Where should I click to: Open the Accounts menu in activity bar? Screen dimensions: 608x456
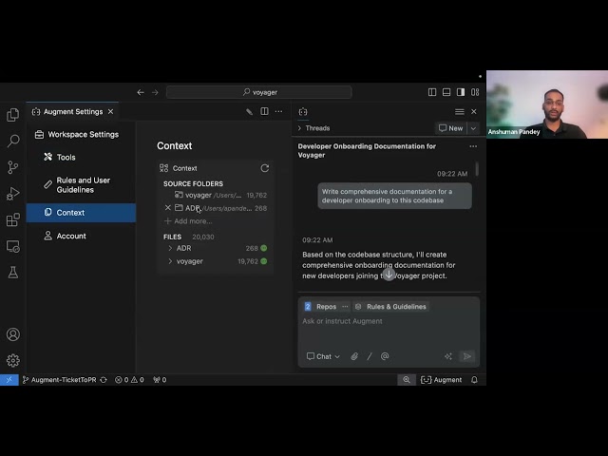[12, 334]
